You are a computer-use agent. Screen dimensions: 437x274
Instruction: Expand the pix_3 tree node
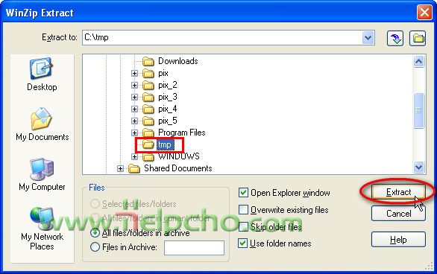coord(135,97)
